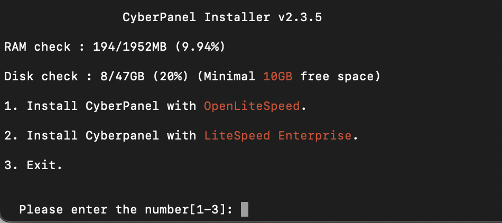The width and height of the screenshot is (502, 223).
Task: Click the (9.94%) RAM percentage
Action: [200, 47]
